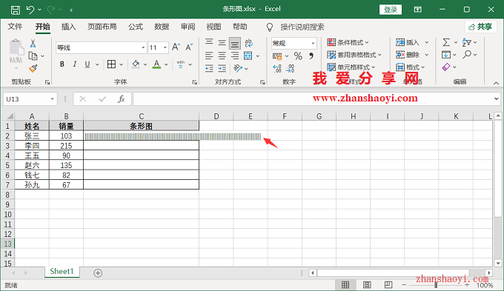This screenshot has height=291, width=504.
Task: Click the Orientation text rotation icon
Action: [x=238, y=68]
